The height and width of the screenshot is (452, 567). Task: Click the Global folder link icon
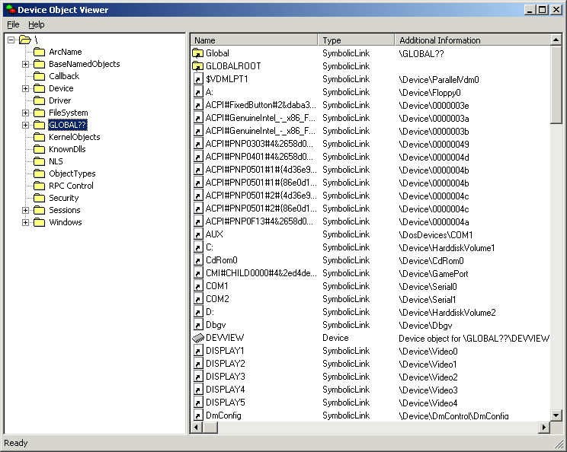[198, 53]
